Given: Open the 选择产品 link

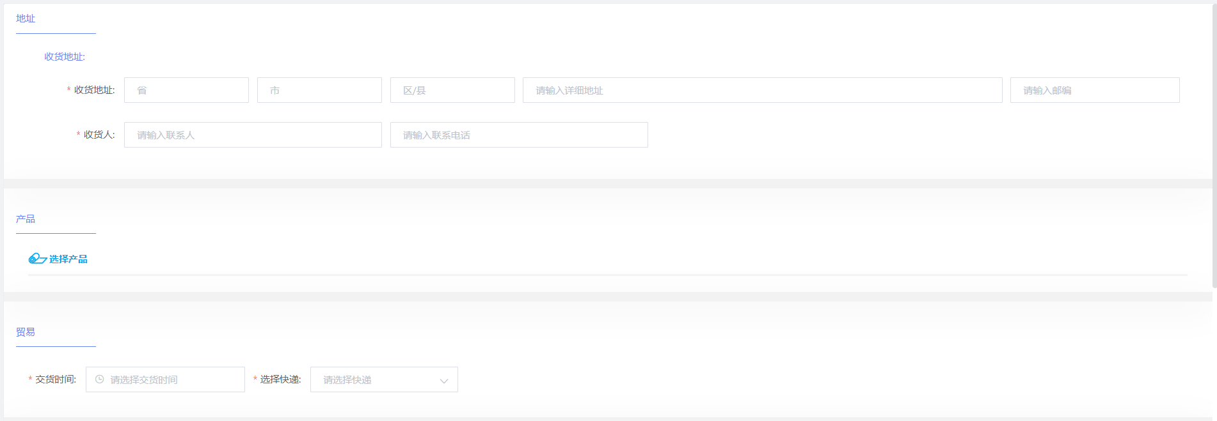Looking at the screenshot, I should [68, 259].
